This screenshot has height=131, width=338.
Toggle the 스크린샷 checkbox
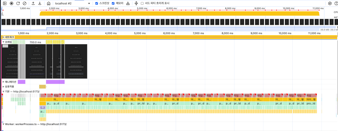coord(97,3)
